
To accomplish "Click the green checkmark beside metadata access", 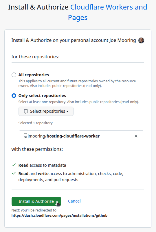I will coord(14,165).
